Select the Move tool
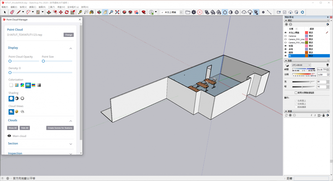The image size is (333, 181). point(61,12)
